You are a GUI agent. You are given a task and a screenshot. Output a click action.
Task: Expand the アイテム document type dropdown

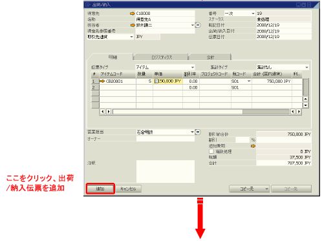pos(193,67)
